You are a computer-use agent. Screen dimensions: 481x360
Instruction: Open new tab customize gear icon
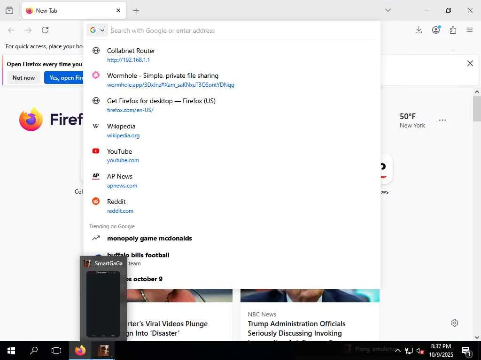point(455,323)
